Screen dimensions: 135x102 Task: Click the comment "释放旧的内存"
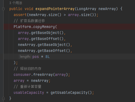click(27, 69)
